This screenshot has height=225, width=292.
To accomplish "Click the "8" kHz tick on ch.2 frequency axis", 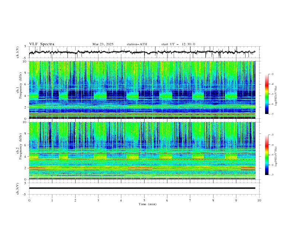I will pos(26,134).
